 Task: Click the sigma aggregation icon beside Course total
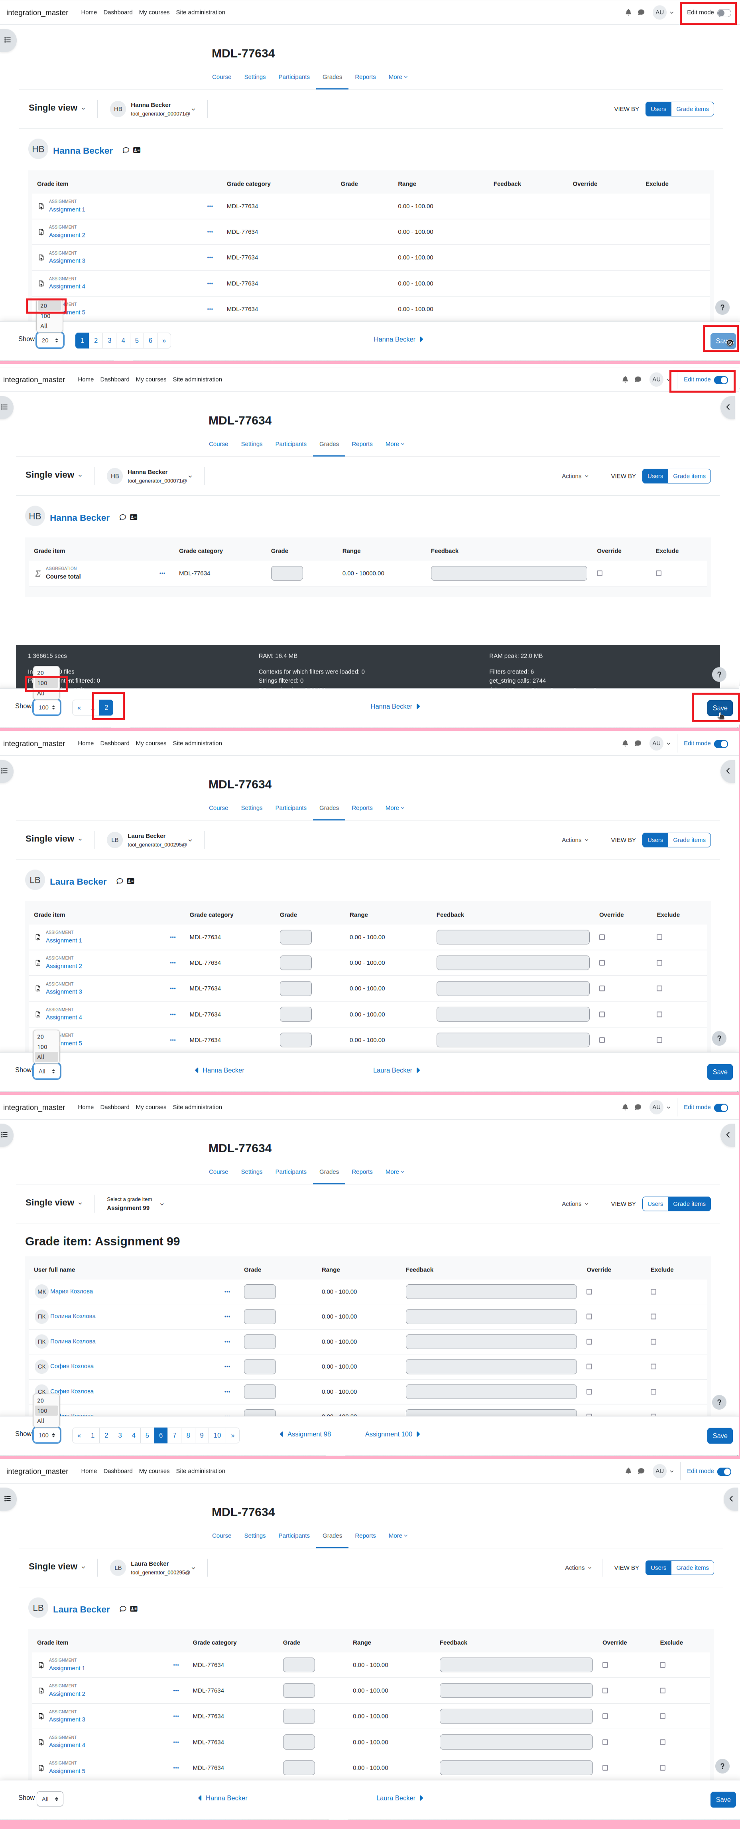click(37, 573)
